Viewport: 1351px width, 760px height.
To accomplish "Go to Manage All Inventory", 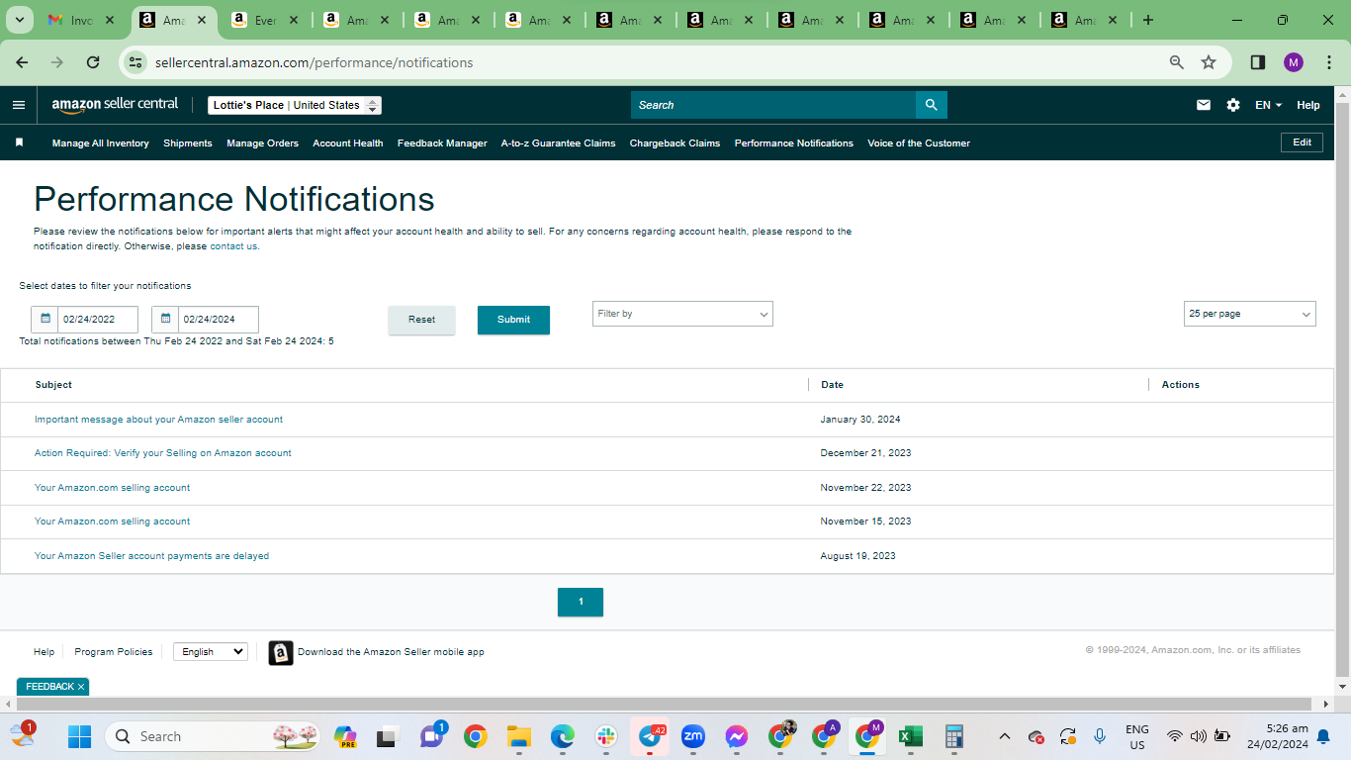I will [101, 143].
